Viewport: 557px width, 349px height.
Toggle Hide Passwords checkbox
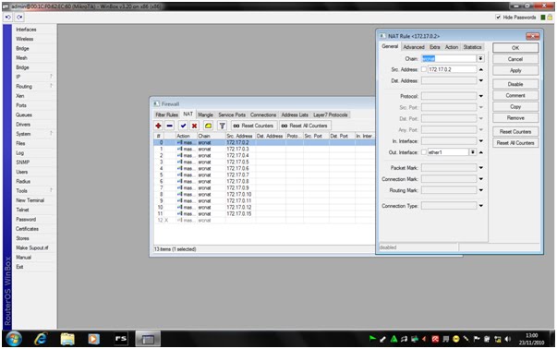coord(498,17)
